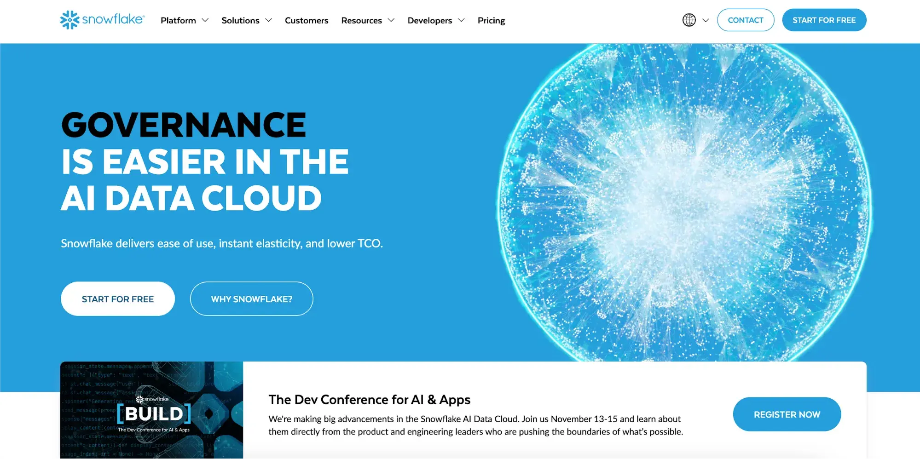Click the WHY SNOWFLAKE? button

pyautogui.click(x=251, y=299)
